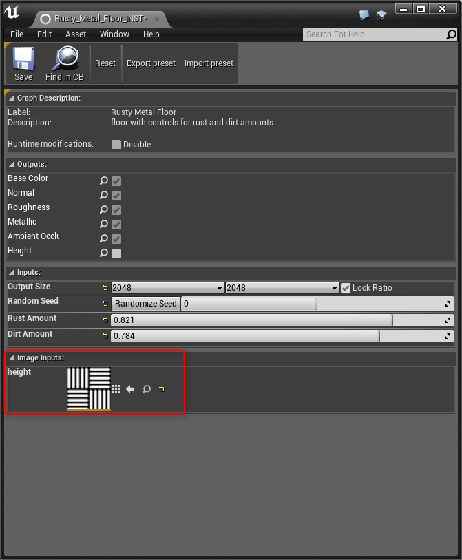Open the first Output Size 2048 dropdown

click(167, 288)
